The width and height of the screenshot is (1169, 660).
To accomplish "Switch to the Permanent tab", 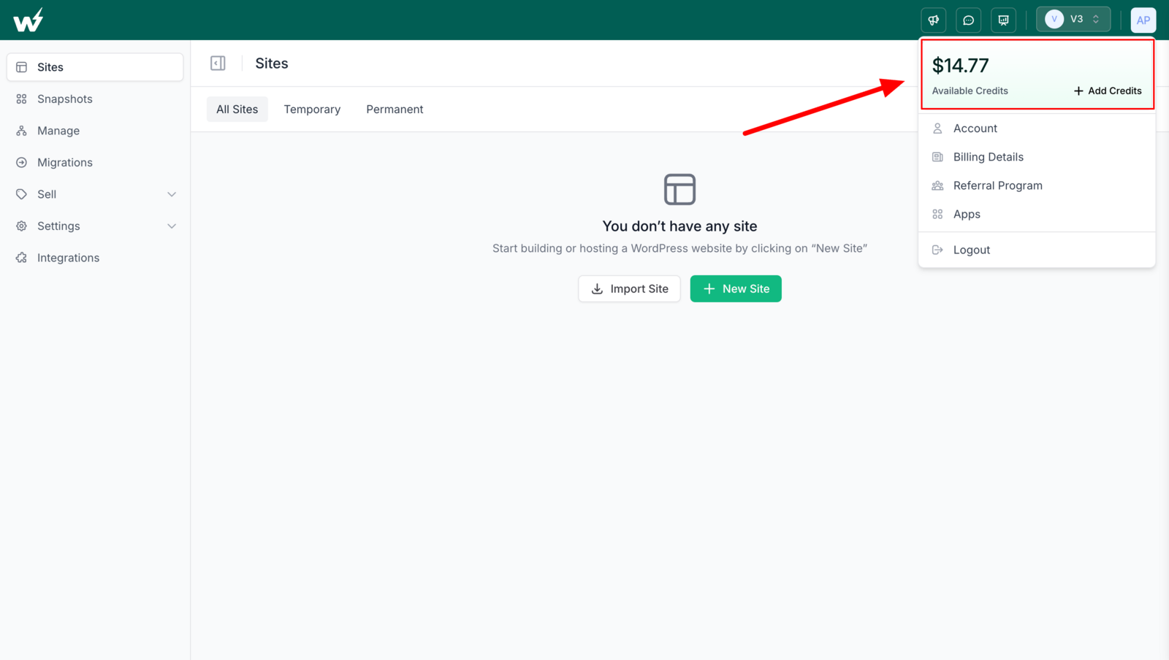I will click(x=395, y=110).
